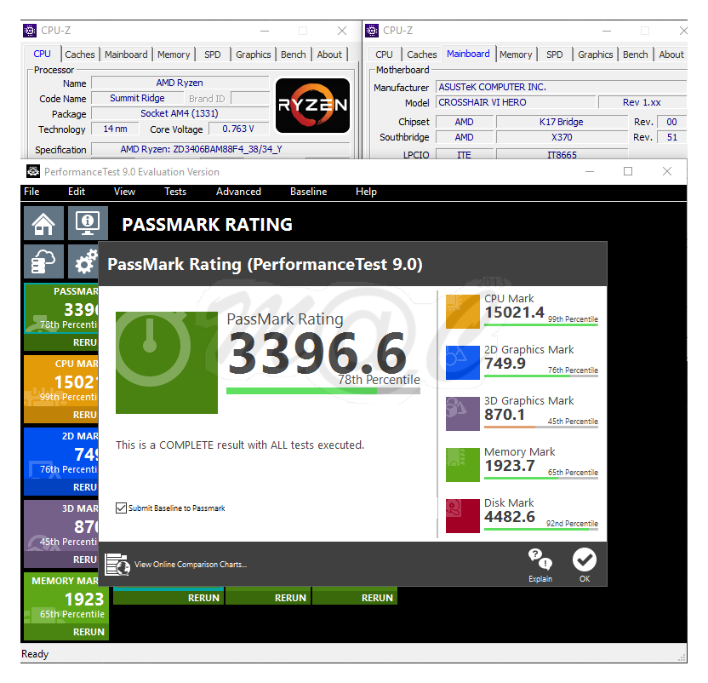Click View Online Comparison Charts link
This screenshot has height=683, width=708.
click(190, 565)
